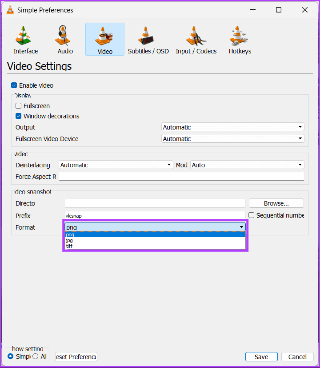The height and width of the screenshot is (368, 320).
Task: Select the All settings radio button
Action: click(36, 356)
